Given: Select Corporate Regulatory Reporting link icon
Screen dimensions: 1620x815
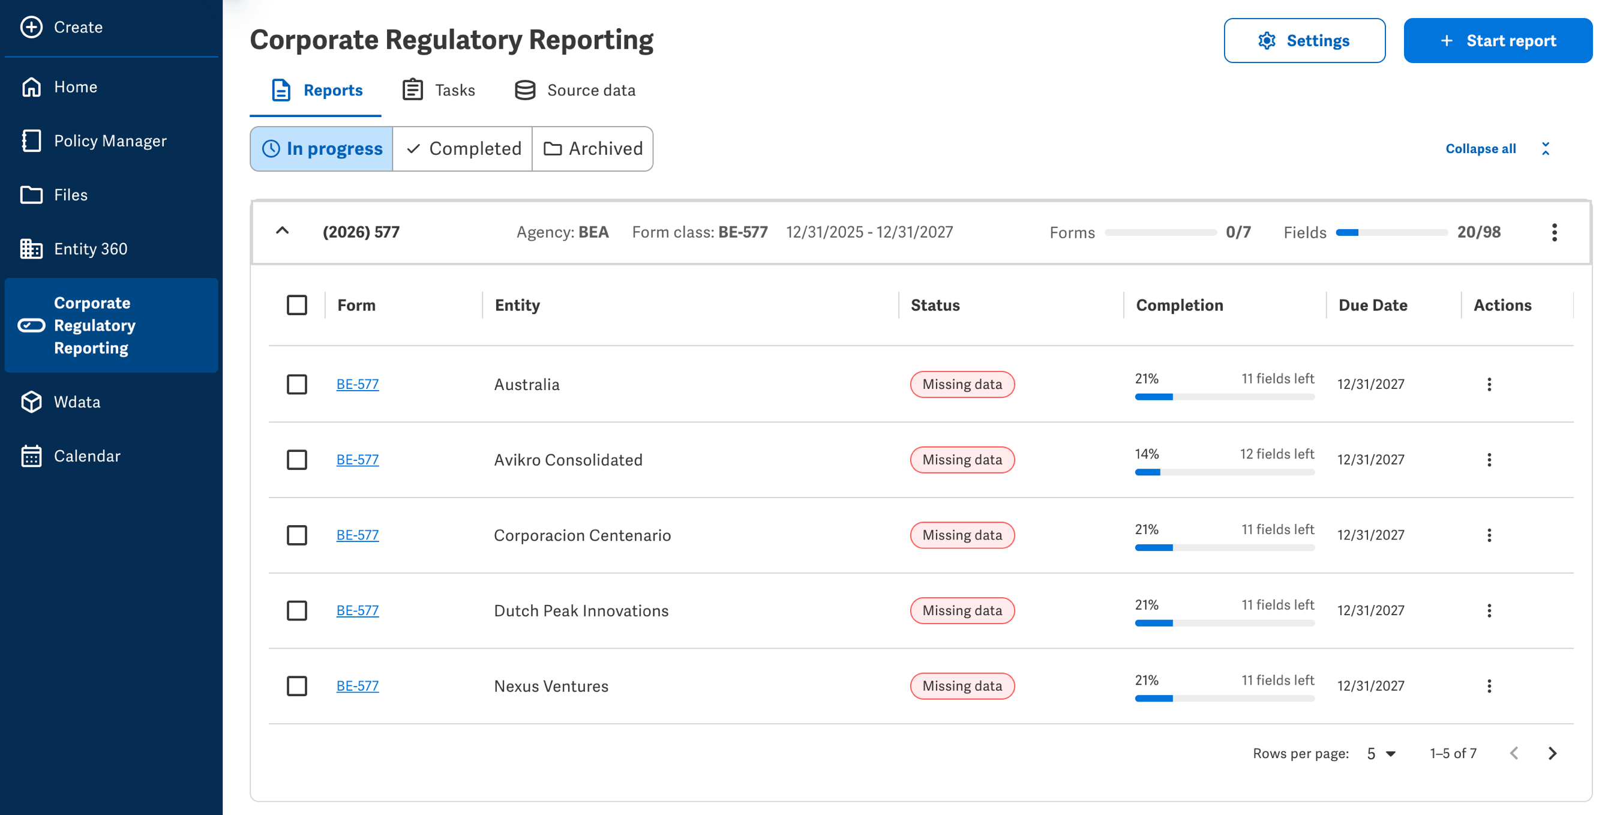Looking at the screenshot, I should tap(31, 325).
